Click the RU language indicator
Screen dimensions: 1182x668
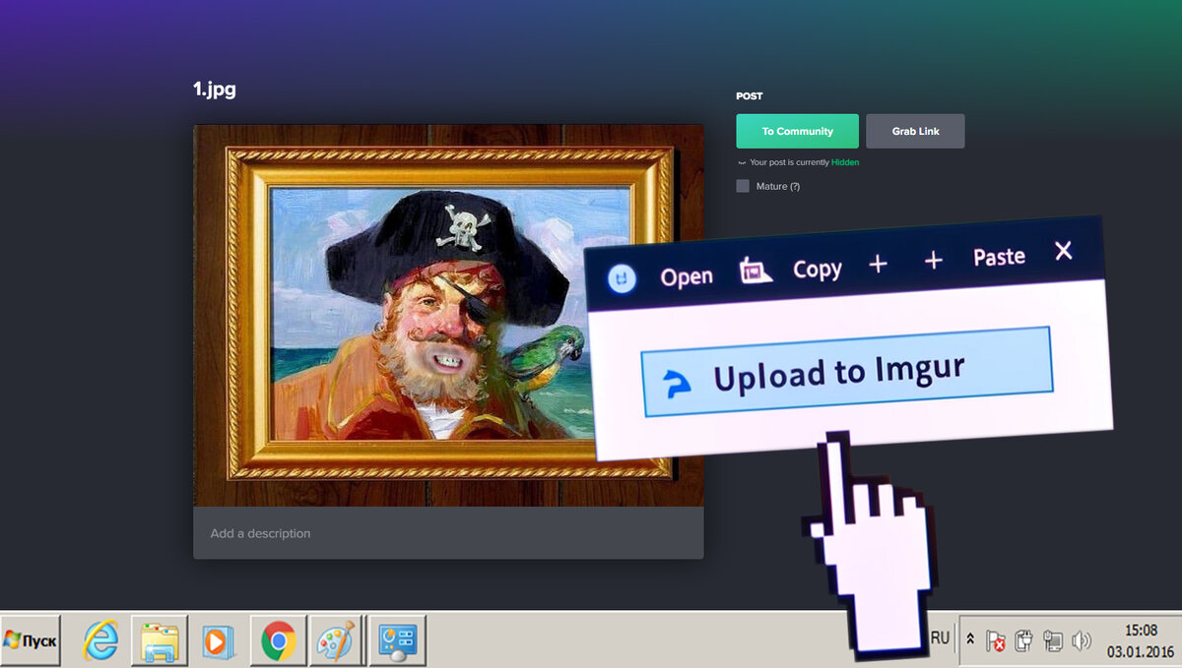coord(940,638)
